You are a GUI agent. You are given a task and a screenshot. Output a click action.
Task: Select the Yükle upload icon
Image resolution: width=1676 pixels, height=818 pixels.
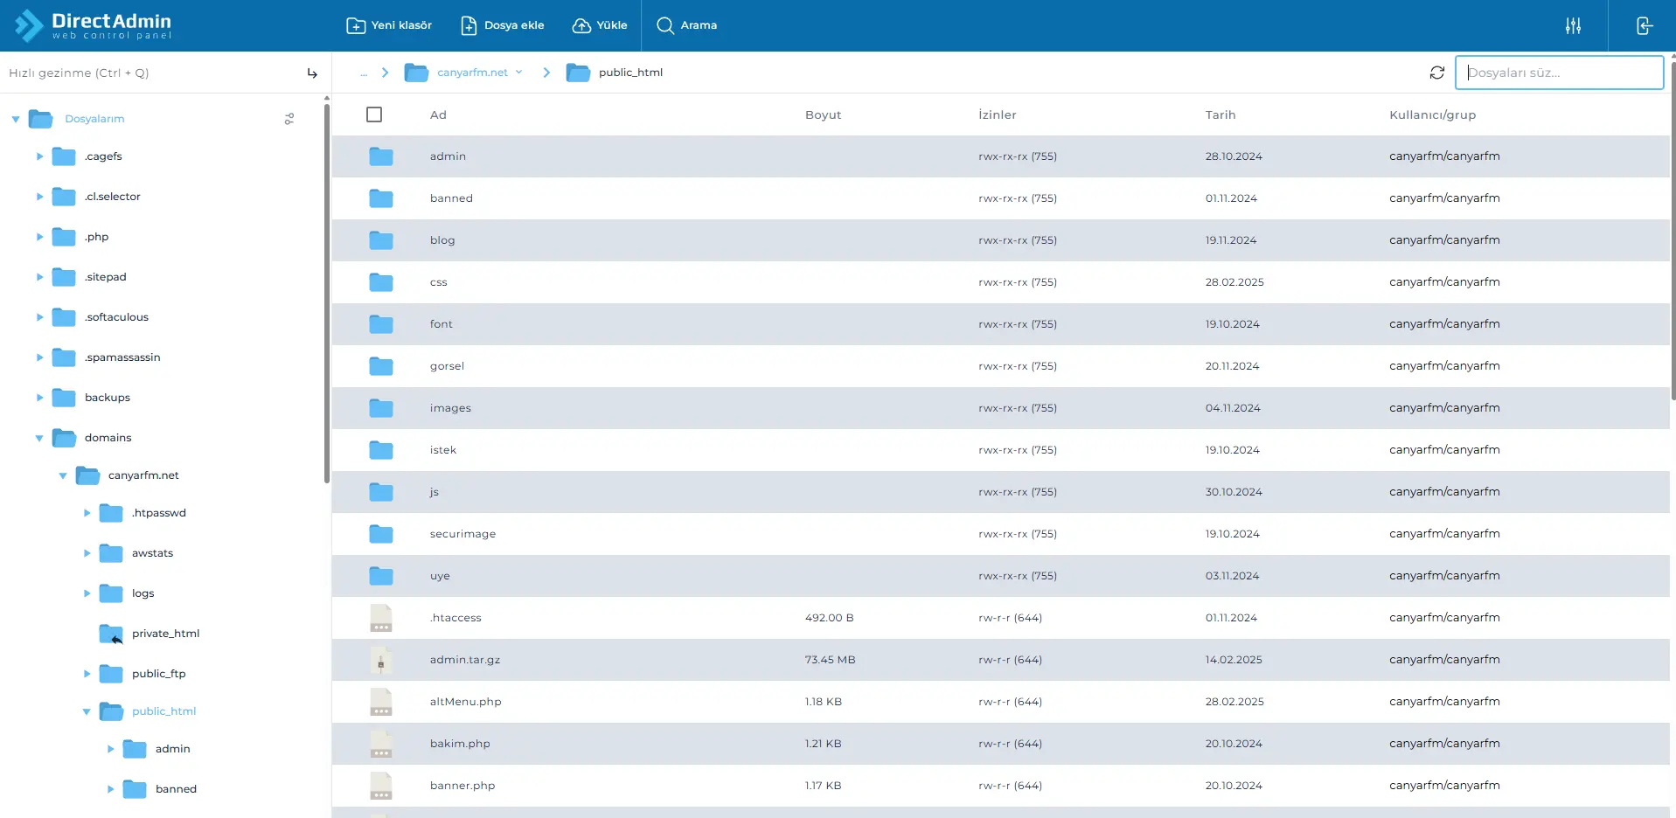pyautogui.click(x=581, y=25)
